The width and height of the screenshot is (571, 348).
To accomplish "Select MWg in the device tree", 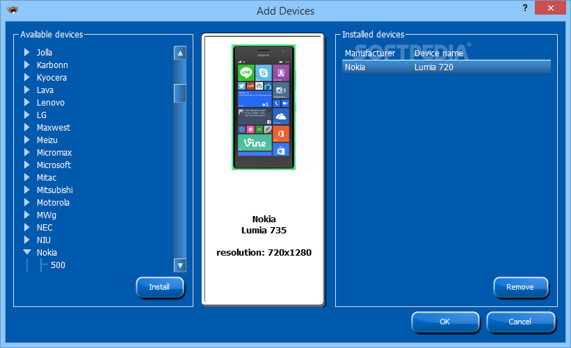I will coord(46,215).
